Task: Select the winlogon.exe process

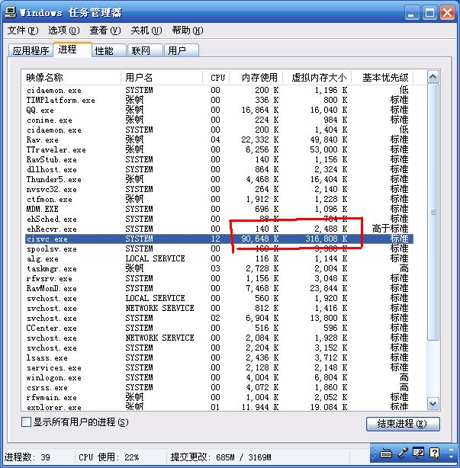Action: (x=219, y=377)
